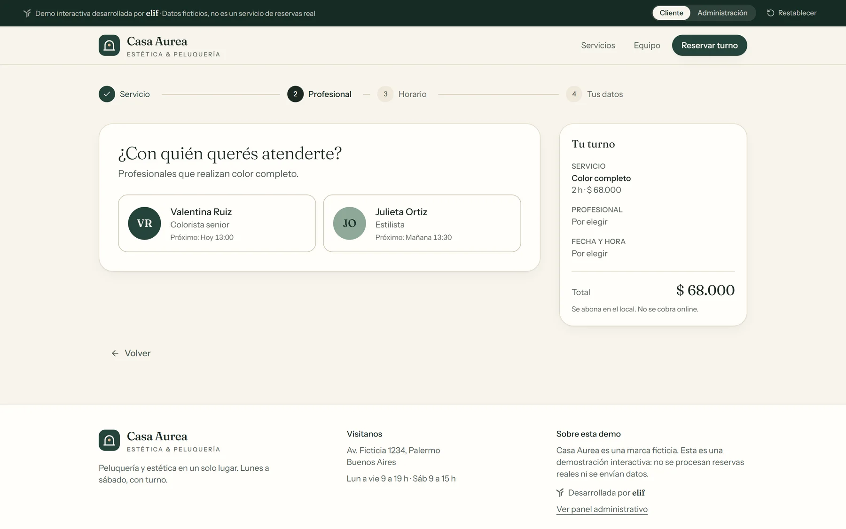Screen dimensions: 846x529
Task: Click the sprout icon next to Desarrollada por
Action: point(560,492)
